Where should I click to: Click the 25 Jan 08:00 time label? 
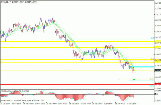pos(132,103)
